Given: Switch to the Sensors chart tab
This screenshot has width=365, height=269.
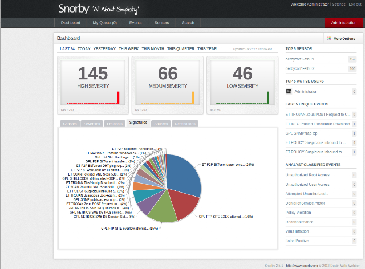Looking at the screenshot, I should coord(70,124).
